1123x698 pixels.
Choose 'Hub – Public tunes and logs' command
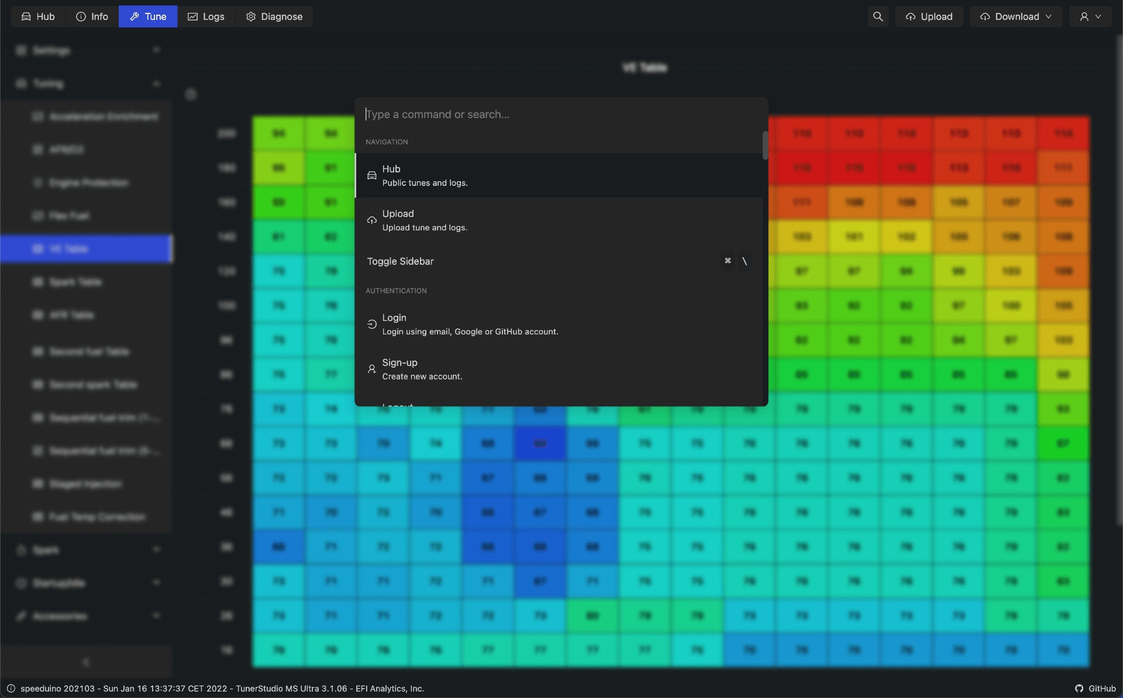(x=559, y=175)
